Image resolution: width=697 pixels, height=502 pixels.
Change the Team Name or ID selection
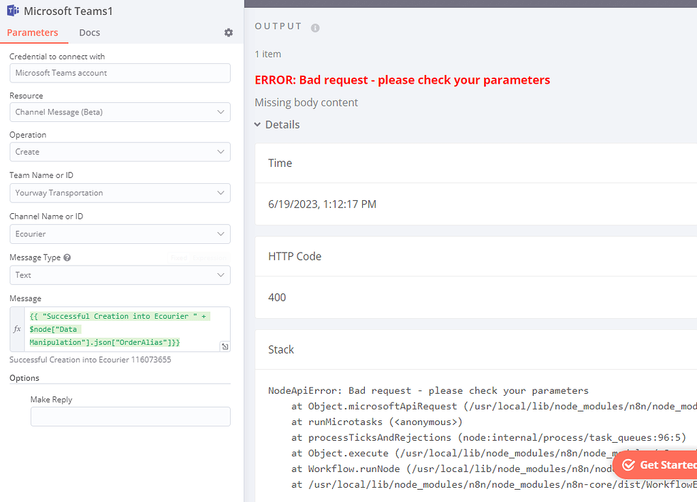(x=120, y=193)
